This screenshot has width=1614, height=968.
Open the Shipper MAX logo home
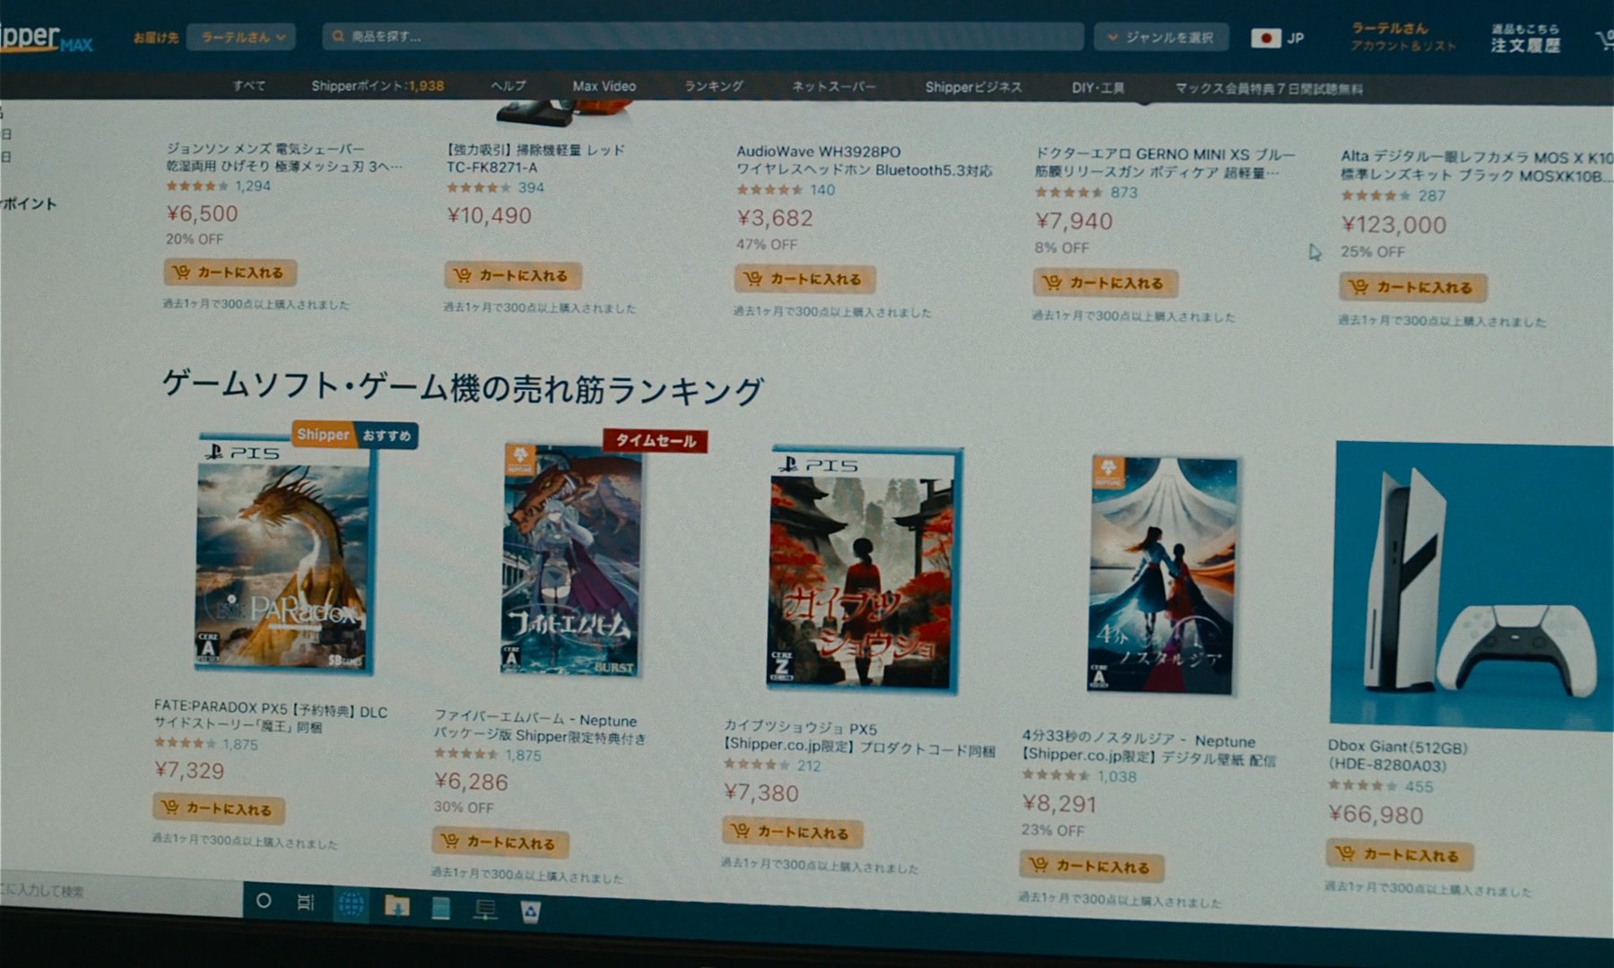click(x=45, y=39)
